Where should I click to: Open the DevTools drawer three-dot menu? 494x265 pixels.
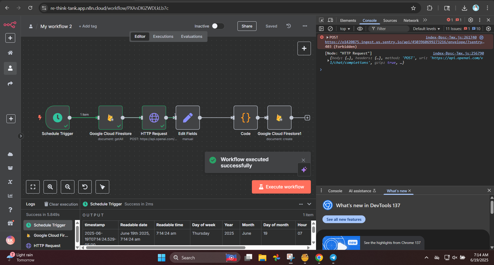point(321,190)
